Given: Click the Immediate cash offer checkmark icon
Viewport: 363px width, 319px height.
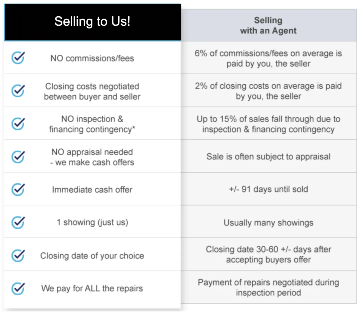Looking at the screenshot, I should pyautogui.click(x=18, y=189).
